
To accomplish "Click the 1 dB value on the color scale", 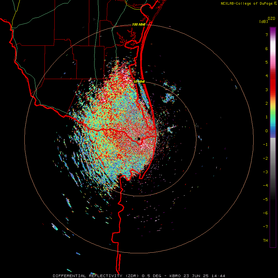I will [x=267, y=117].
